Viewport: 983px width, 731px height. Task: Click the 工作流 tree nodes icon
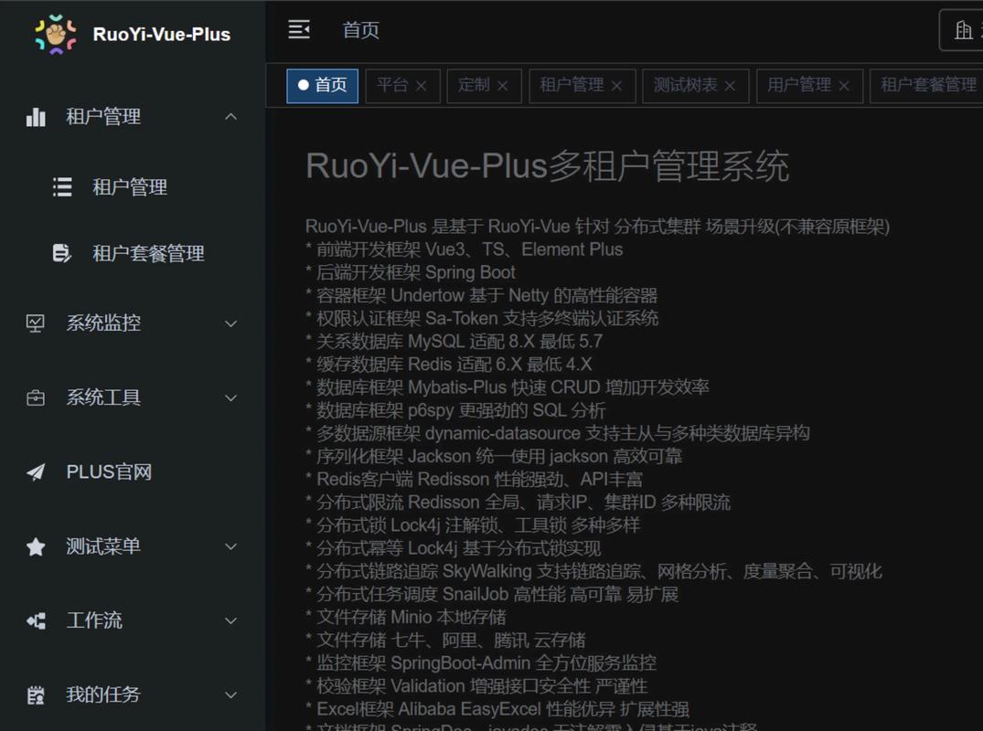click(x=36, y=620)
